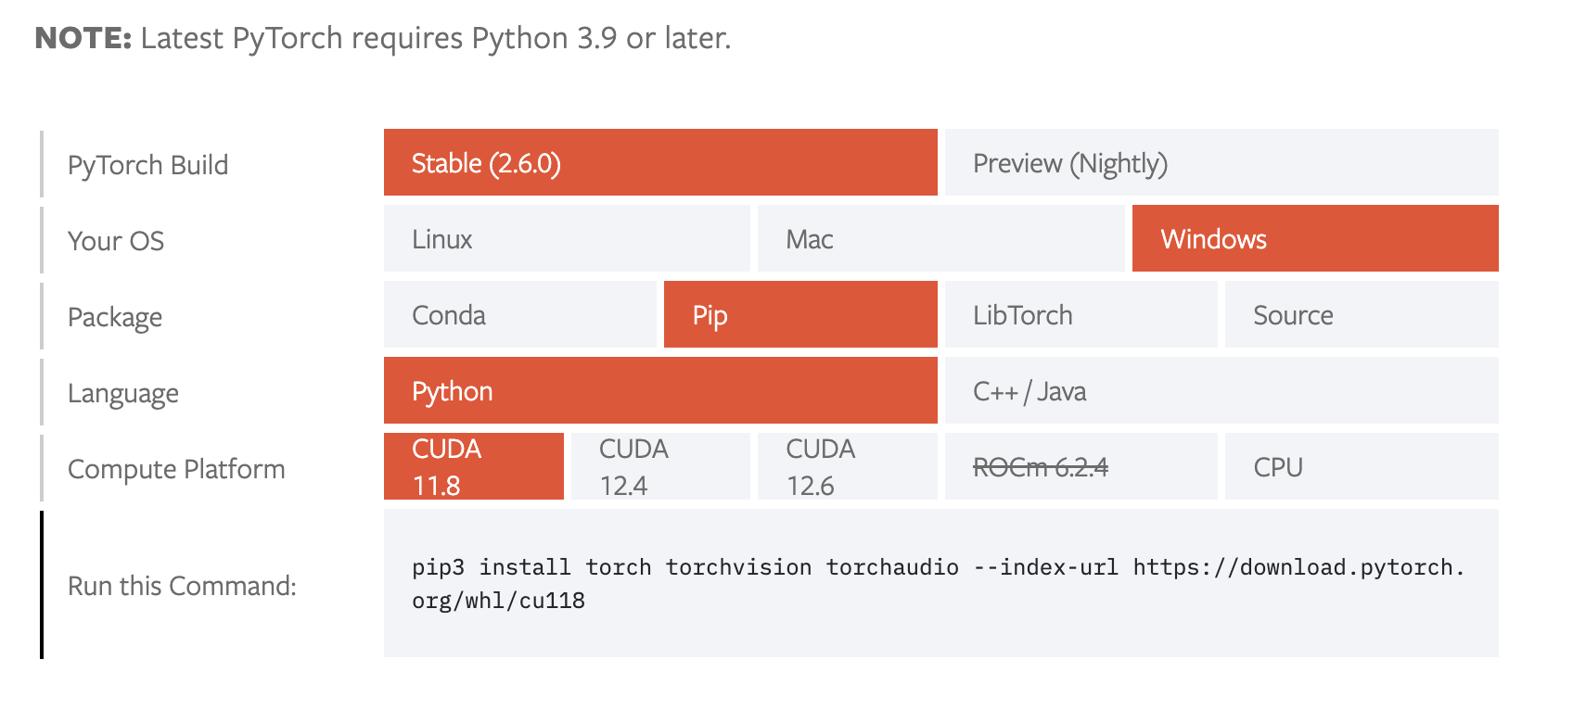Choose Python as the language
Screen dimensions: 1573x723
[x=659, y=391]
